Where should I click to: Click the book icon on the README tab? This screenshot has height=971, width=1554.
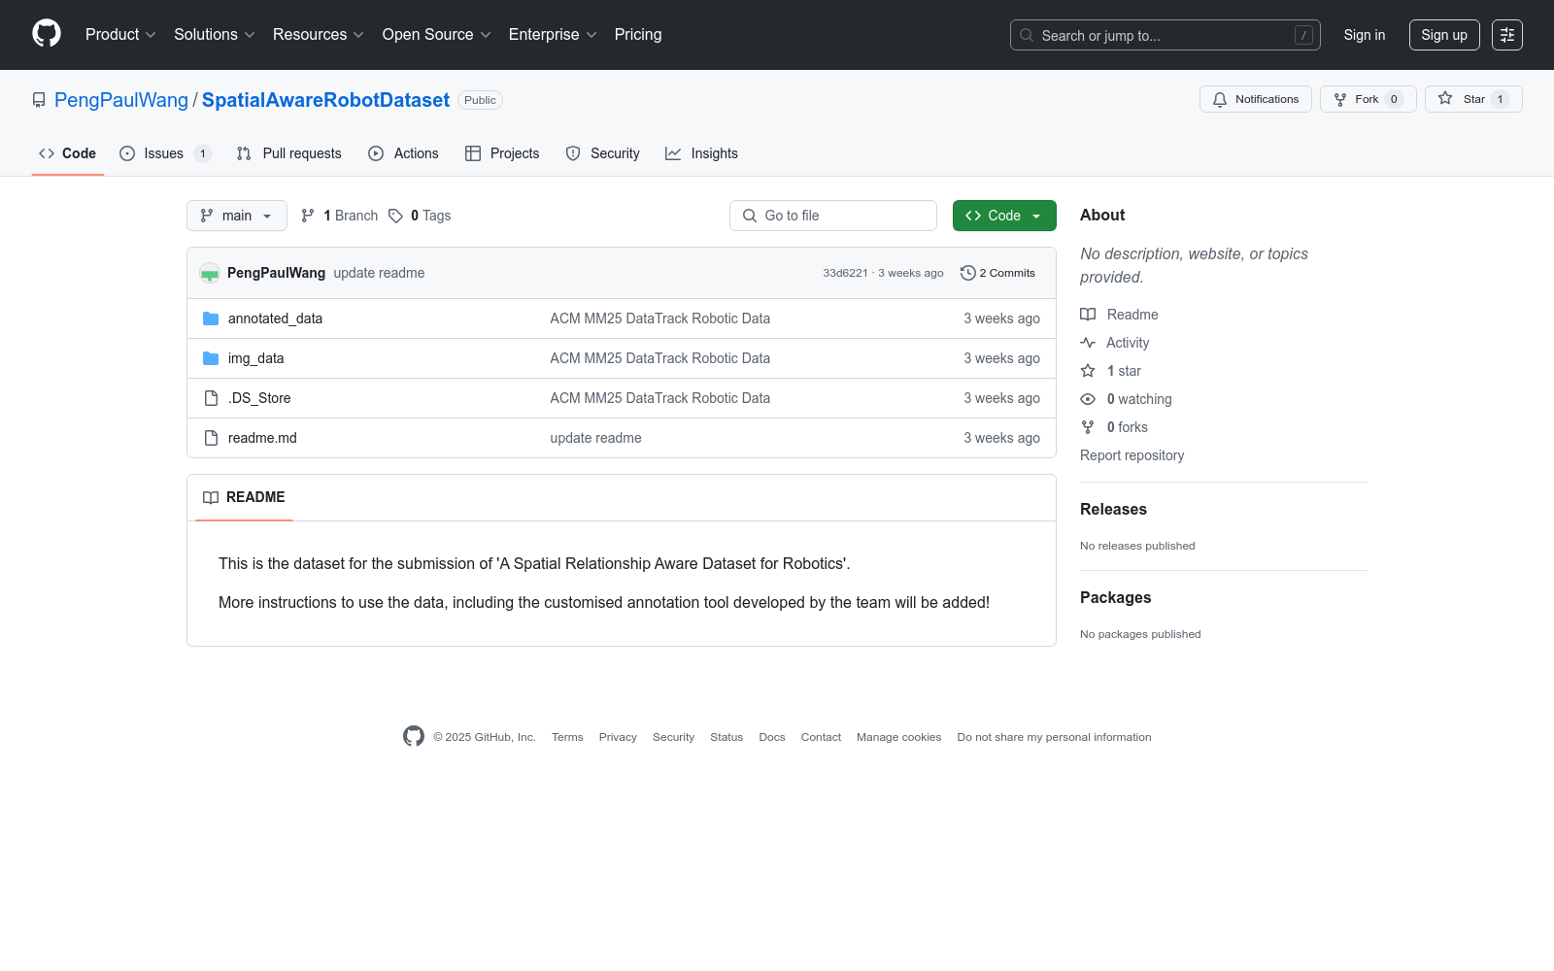211,497
